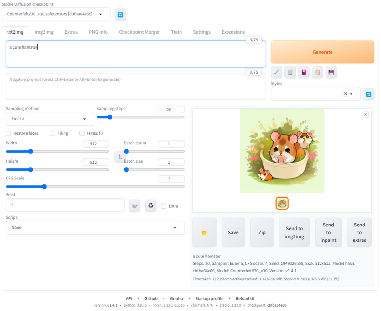The height and width of the screenshot is (311, 381).
Task: Click the swap width and height arrows icon
Action: pyautogui.click(x=120, y=157)
